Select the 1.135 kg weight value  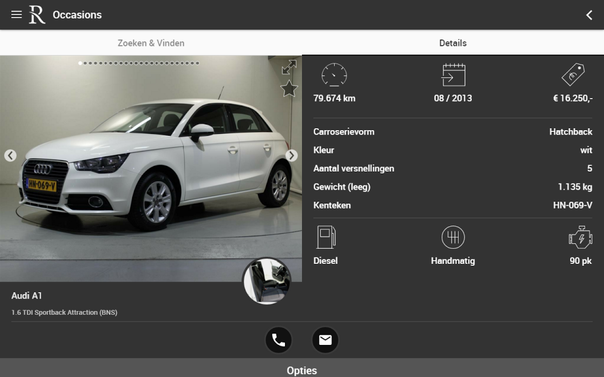[575, 187]
